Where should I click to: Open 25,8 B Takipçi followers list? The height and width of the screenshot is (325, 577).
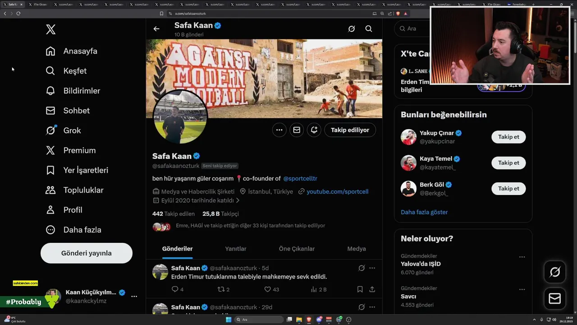(x=220, y=214)
